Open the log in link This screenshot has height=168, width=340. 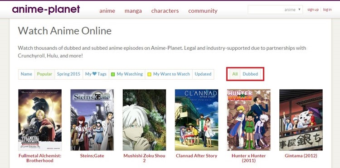coord(327,10)
